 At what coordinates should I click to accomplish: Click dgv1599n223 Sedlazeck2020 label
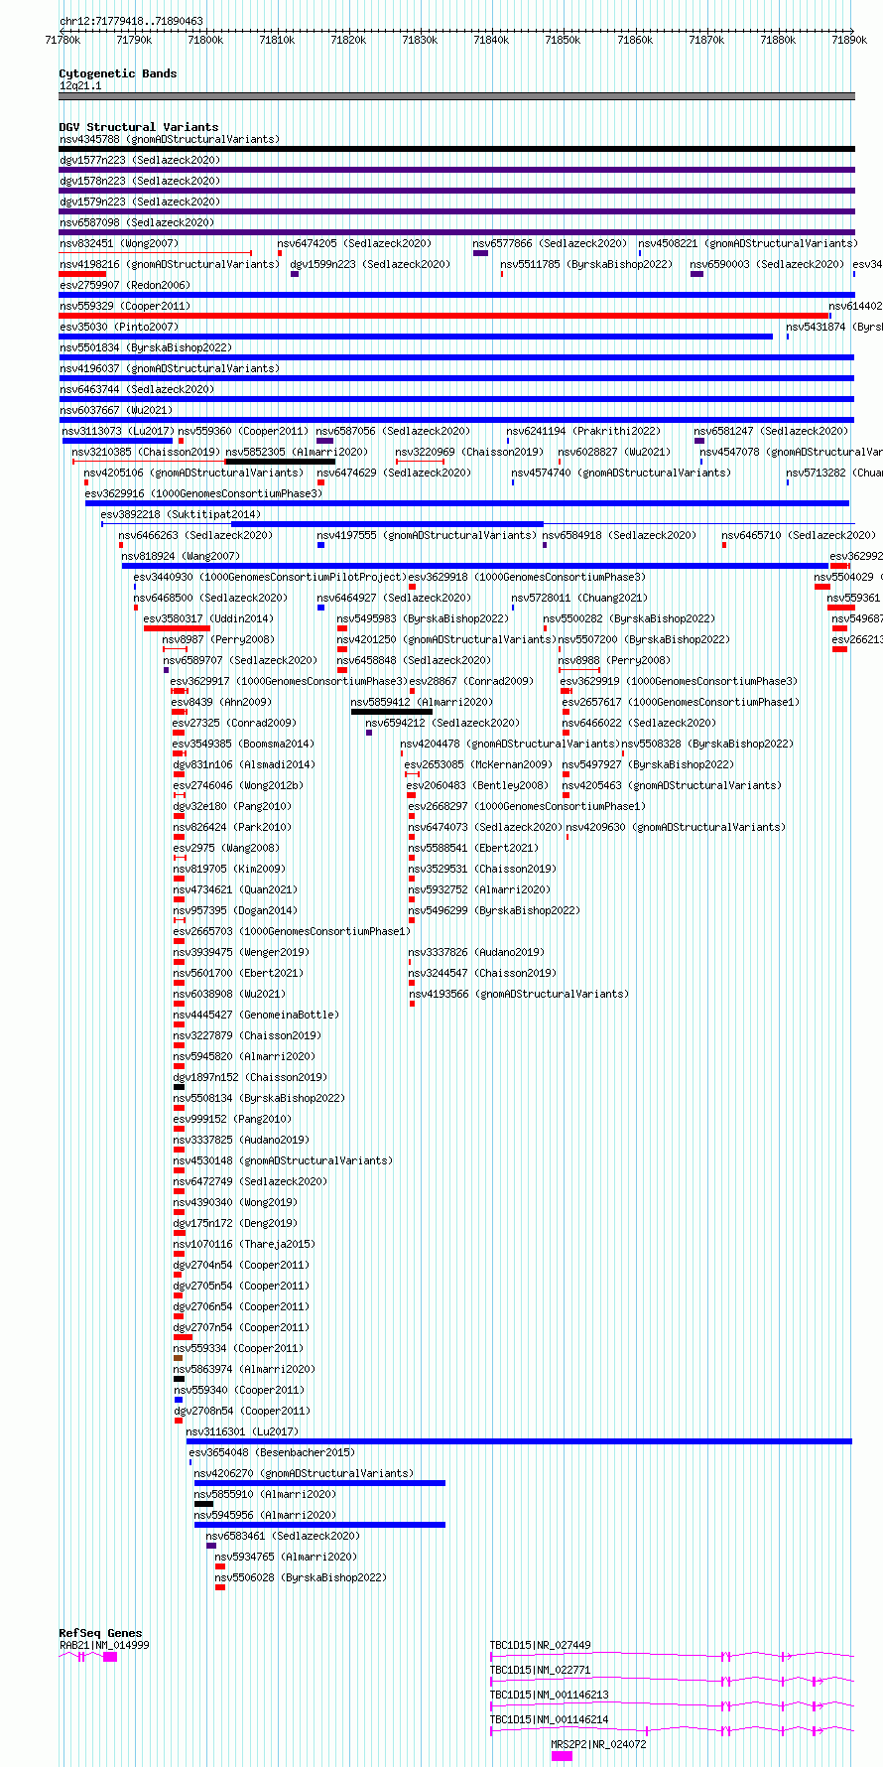[x=370, y=264]
